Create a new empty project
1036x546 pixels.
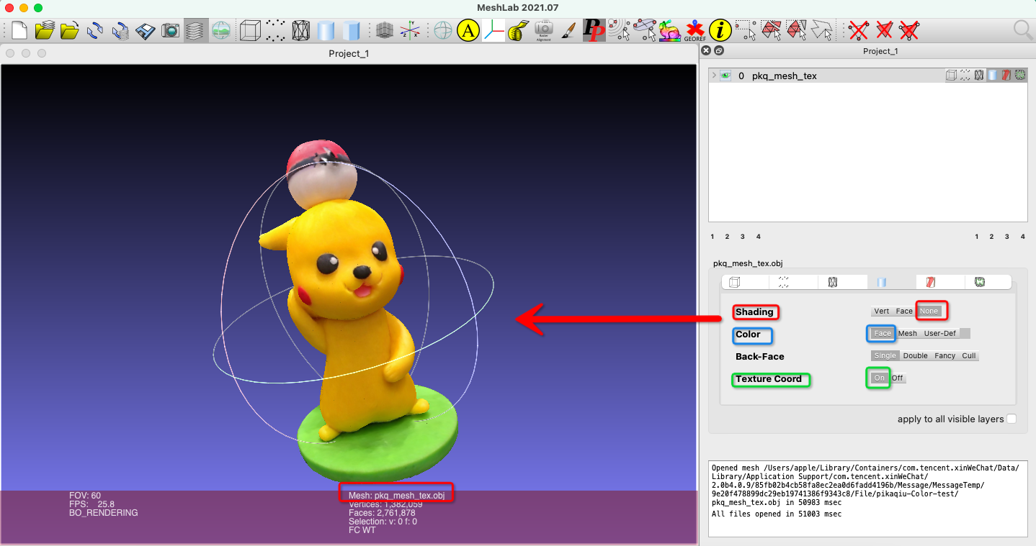pyautogui.click(x=19, y=30)
